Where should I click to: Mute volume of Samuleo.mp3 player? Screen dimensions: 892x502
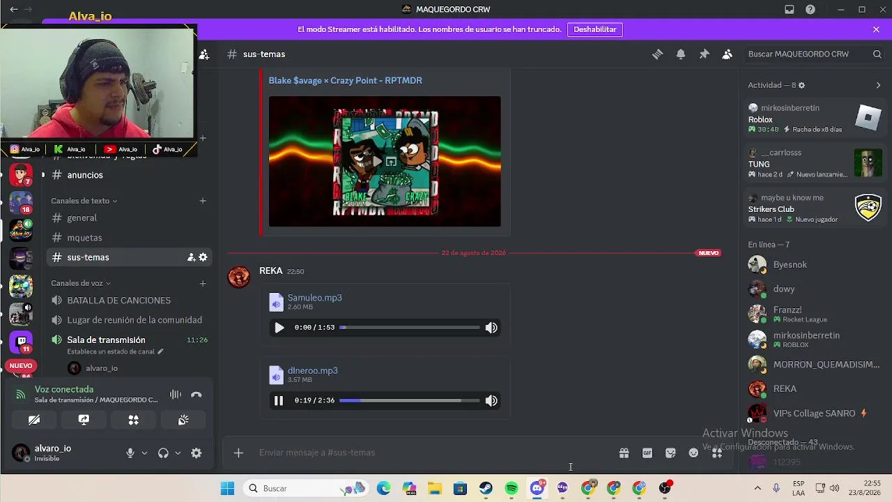[491, 328]
